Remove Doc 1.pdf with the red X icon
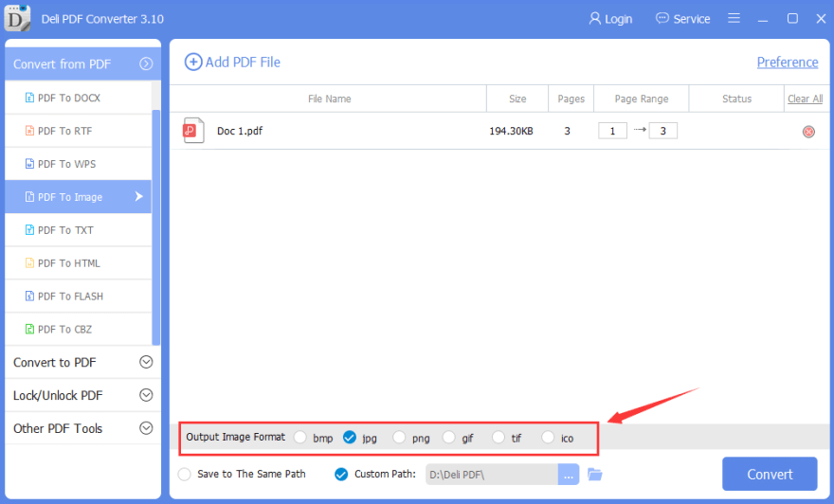 (808, 132)
